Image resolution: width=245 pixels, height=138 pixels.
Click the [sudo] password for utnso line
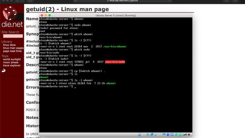(59, 28)
